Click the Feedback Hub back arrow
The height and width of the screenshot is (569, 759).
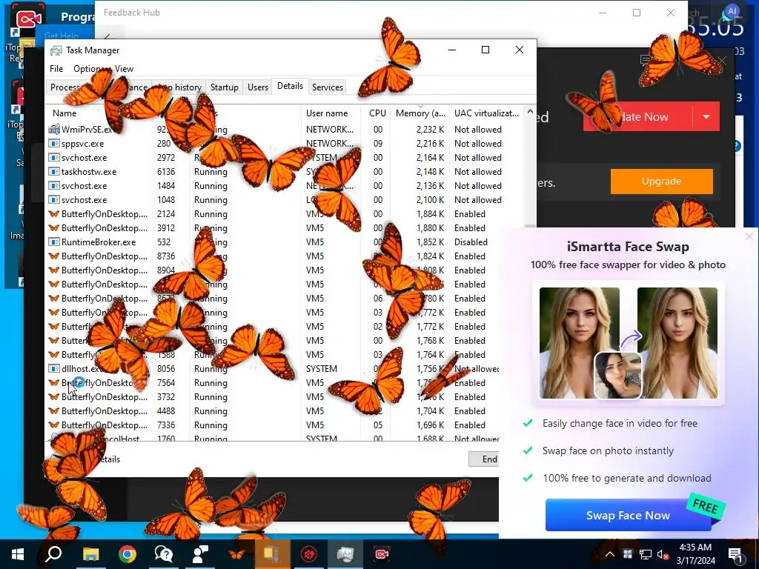[x=107, y=36]
